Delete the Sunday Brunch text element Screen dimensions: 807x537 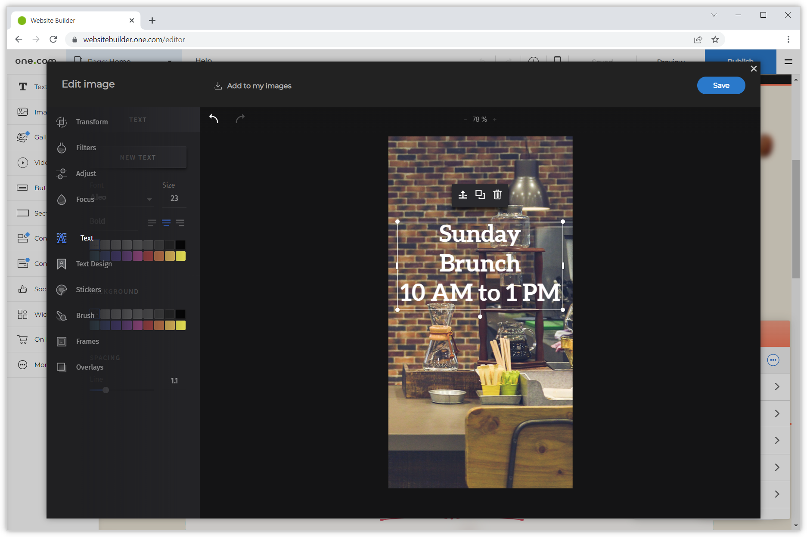497,194
